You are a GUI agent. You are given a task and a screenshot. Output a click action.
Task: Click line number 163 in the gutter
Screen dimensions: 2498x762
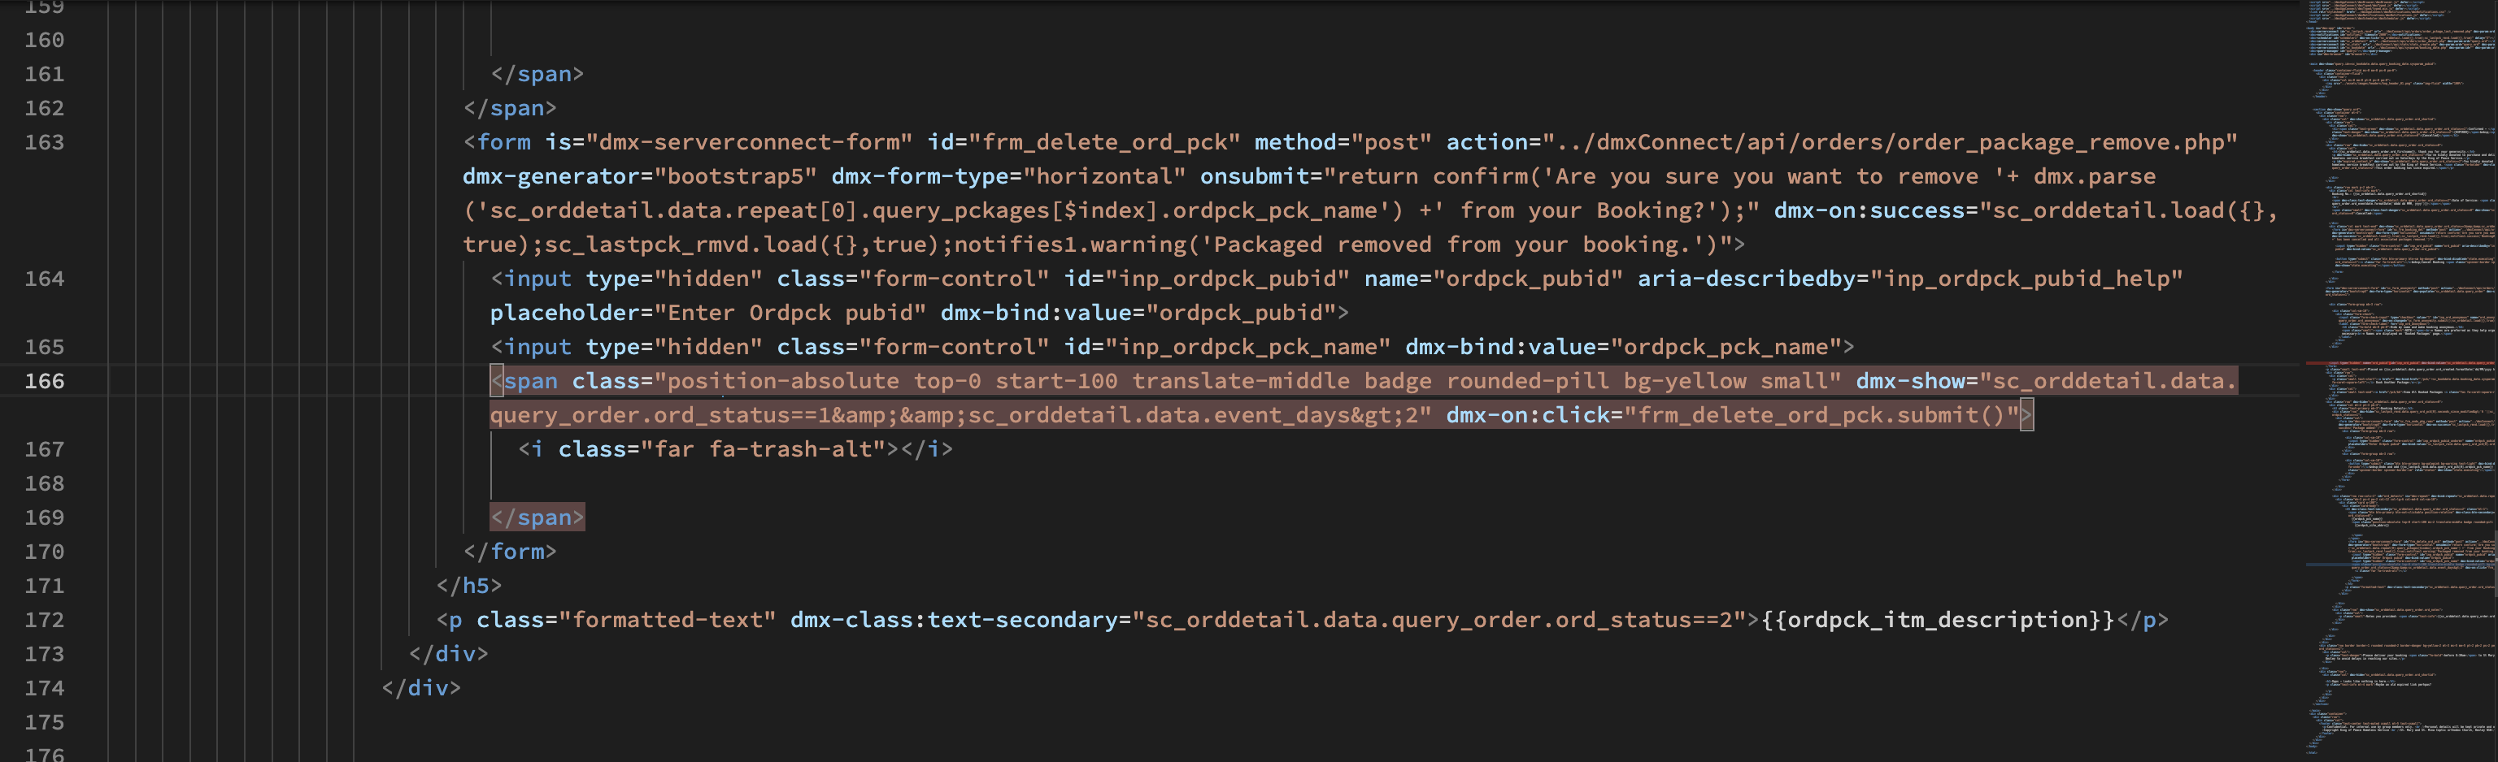(x=45, y=142)
